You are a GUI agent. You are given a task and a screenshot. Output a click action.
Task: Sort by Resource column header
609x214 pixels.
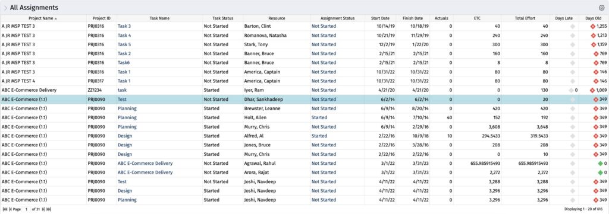tap(277, 18)
